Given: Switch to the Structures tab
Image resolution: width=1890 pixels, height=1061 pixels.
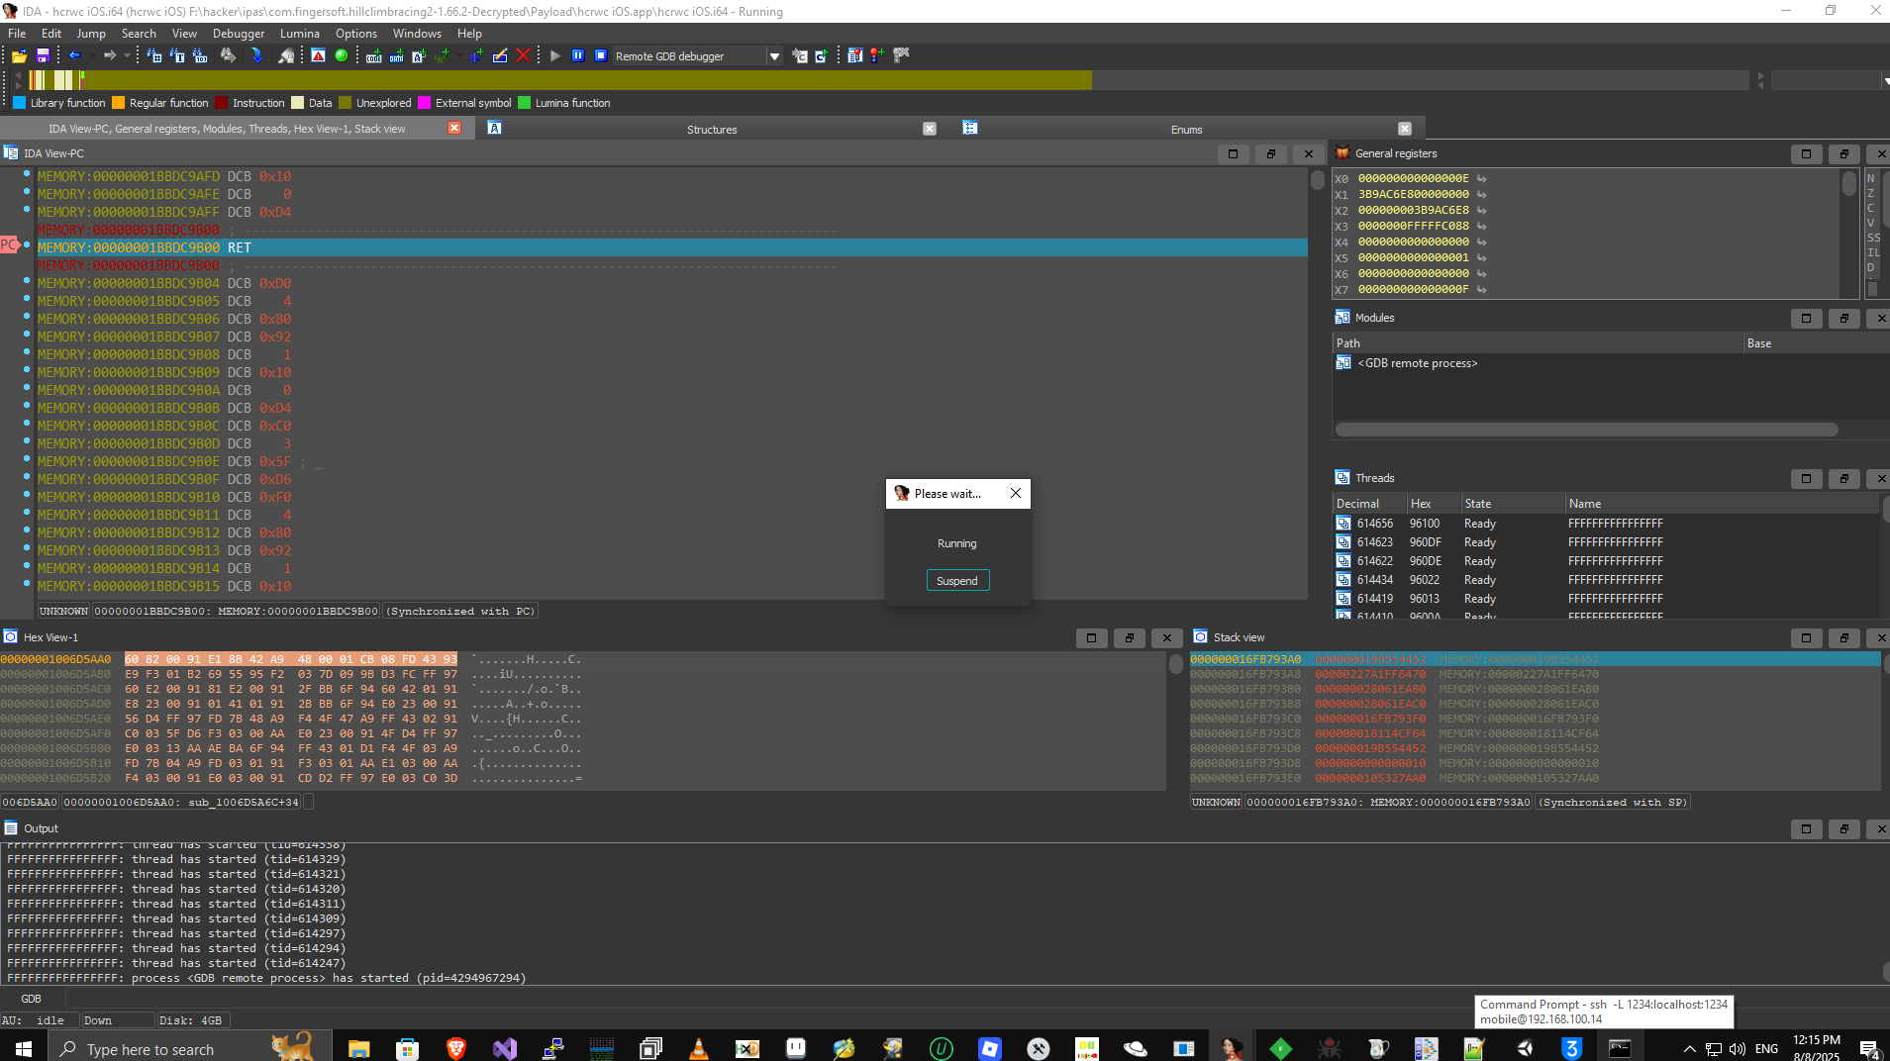Looking at the screenshot, I should click(711, 130).
